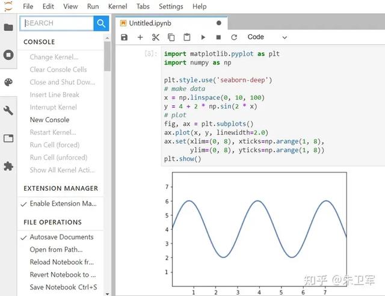This screenshot has width=385, height=296.
Task: Select the New Console command
Action: (61, 120)
